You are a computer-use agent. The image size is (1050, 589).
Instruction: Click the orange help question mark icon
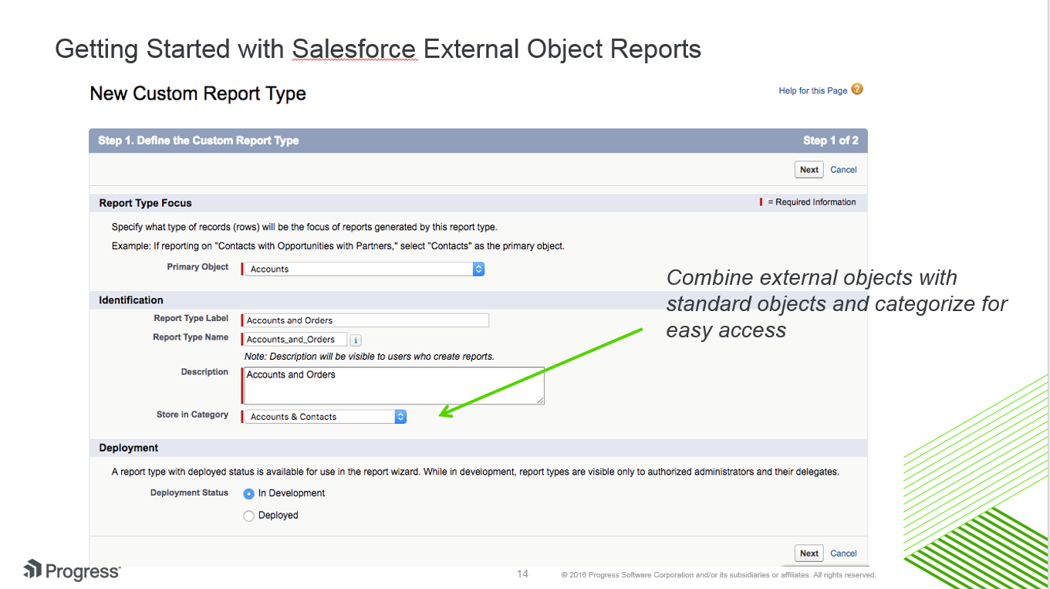click(x=857, y=90)
